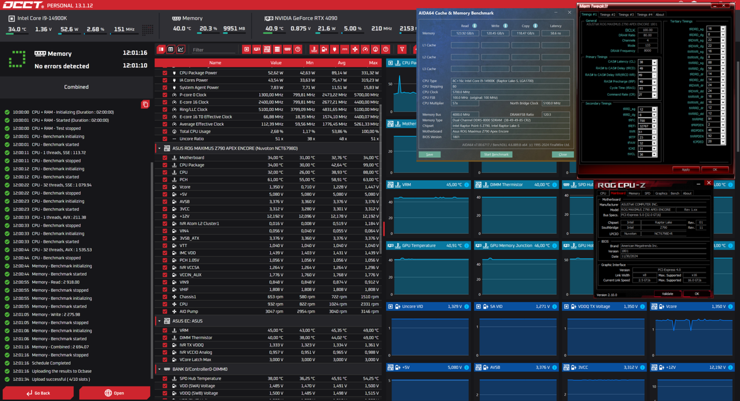Click Open button to view Ocbase results
This screenshot has height=401, width=740.
click(114, 393)
